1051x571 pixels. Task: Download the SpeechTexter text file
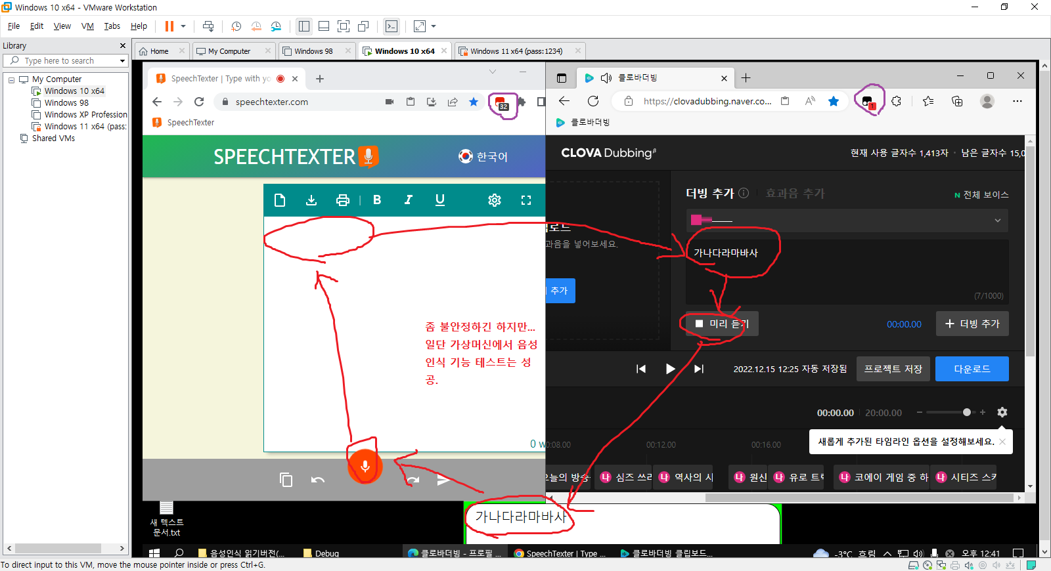pyautogui.click(x=311, y=200)
